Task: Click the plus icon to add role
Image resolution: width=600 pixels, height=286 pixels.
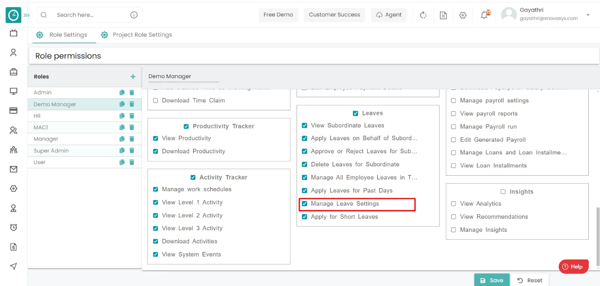Action: coord(133,77)
